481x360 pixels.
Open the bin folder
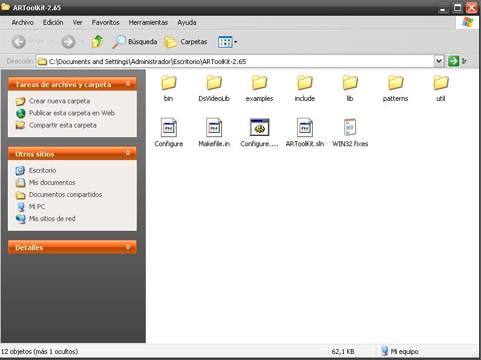coord(168,88)
